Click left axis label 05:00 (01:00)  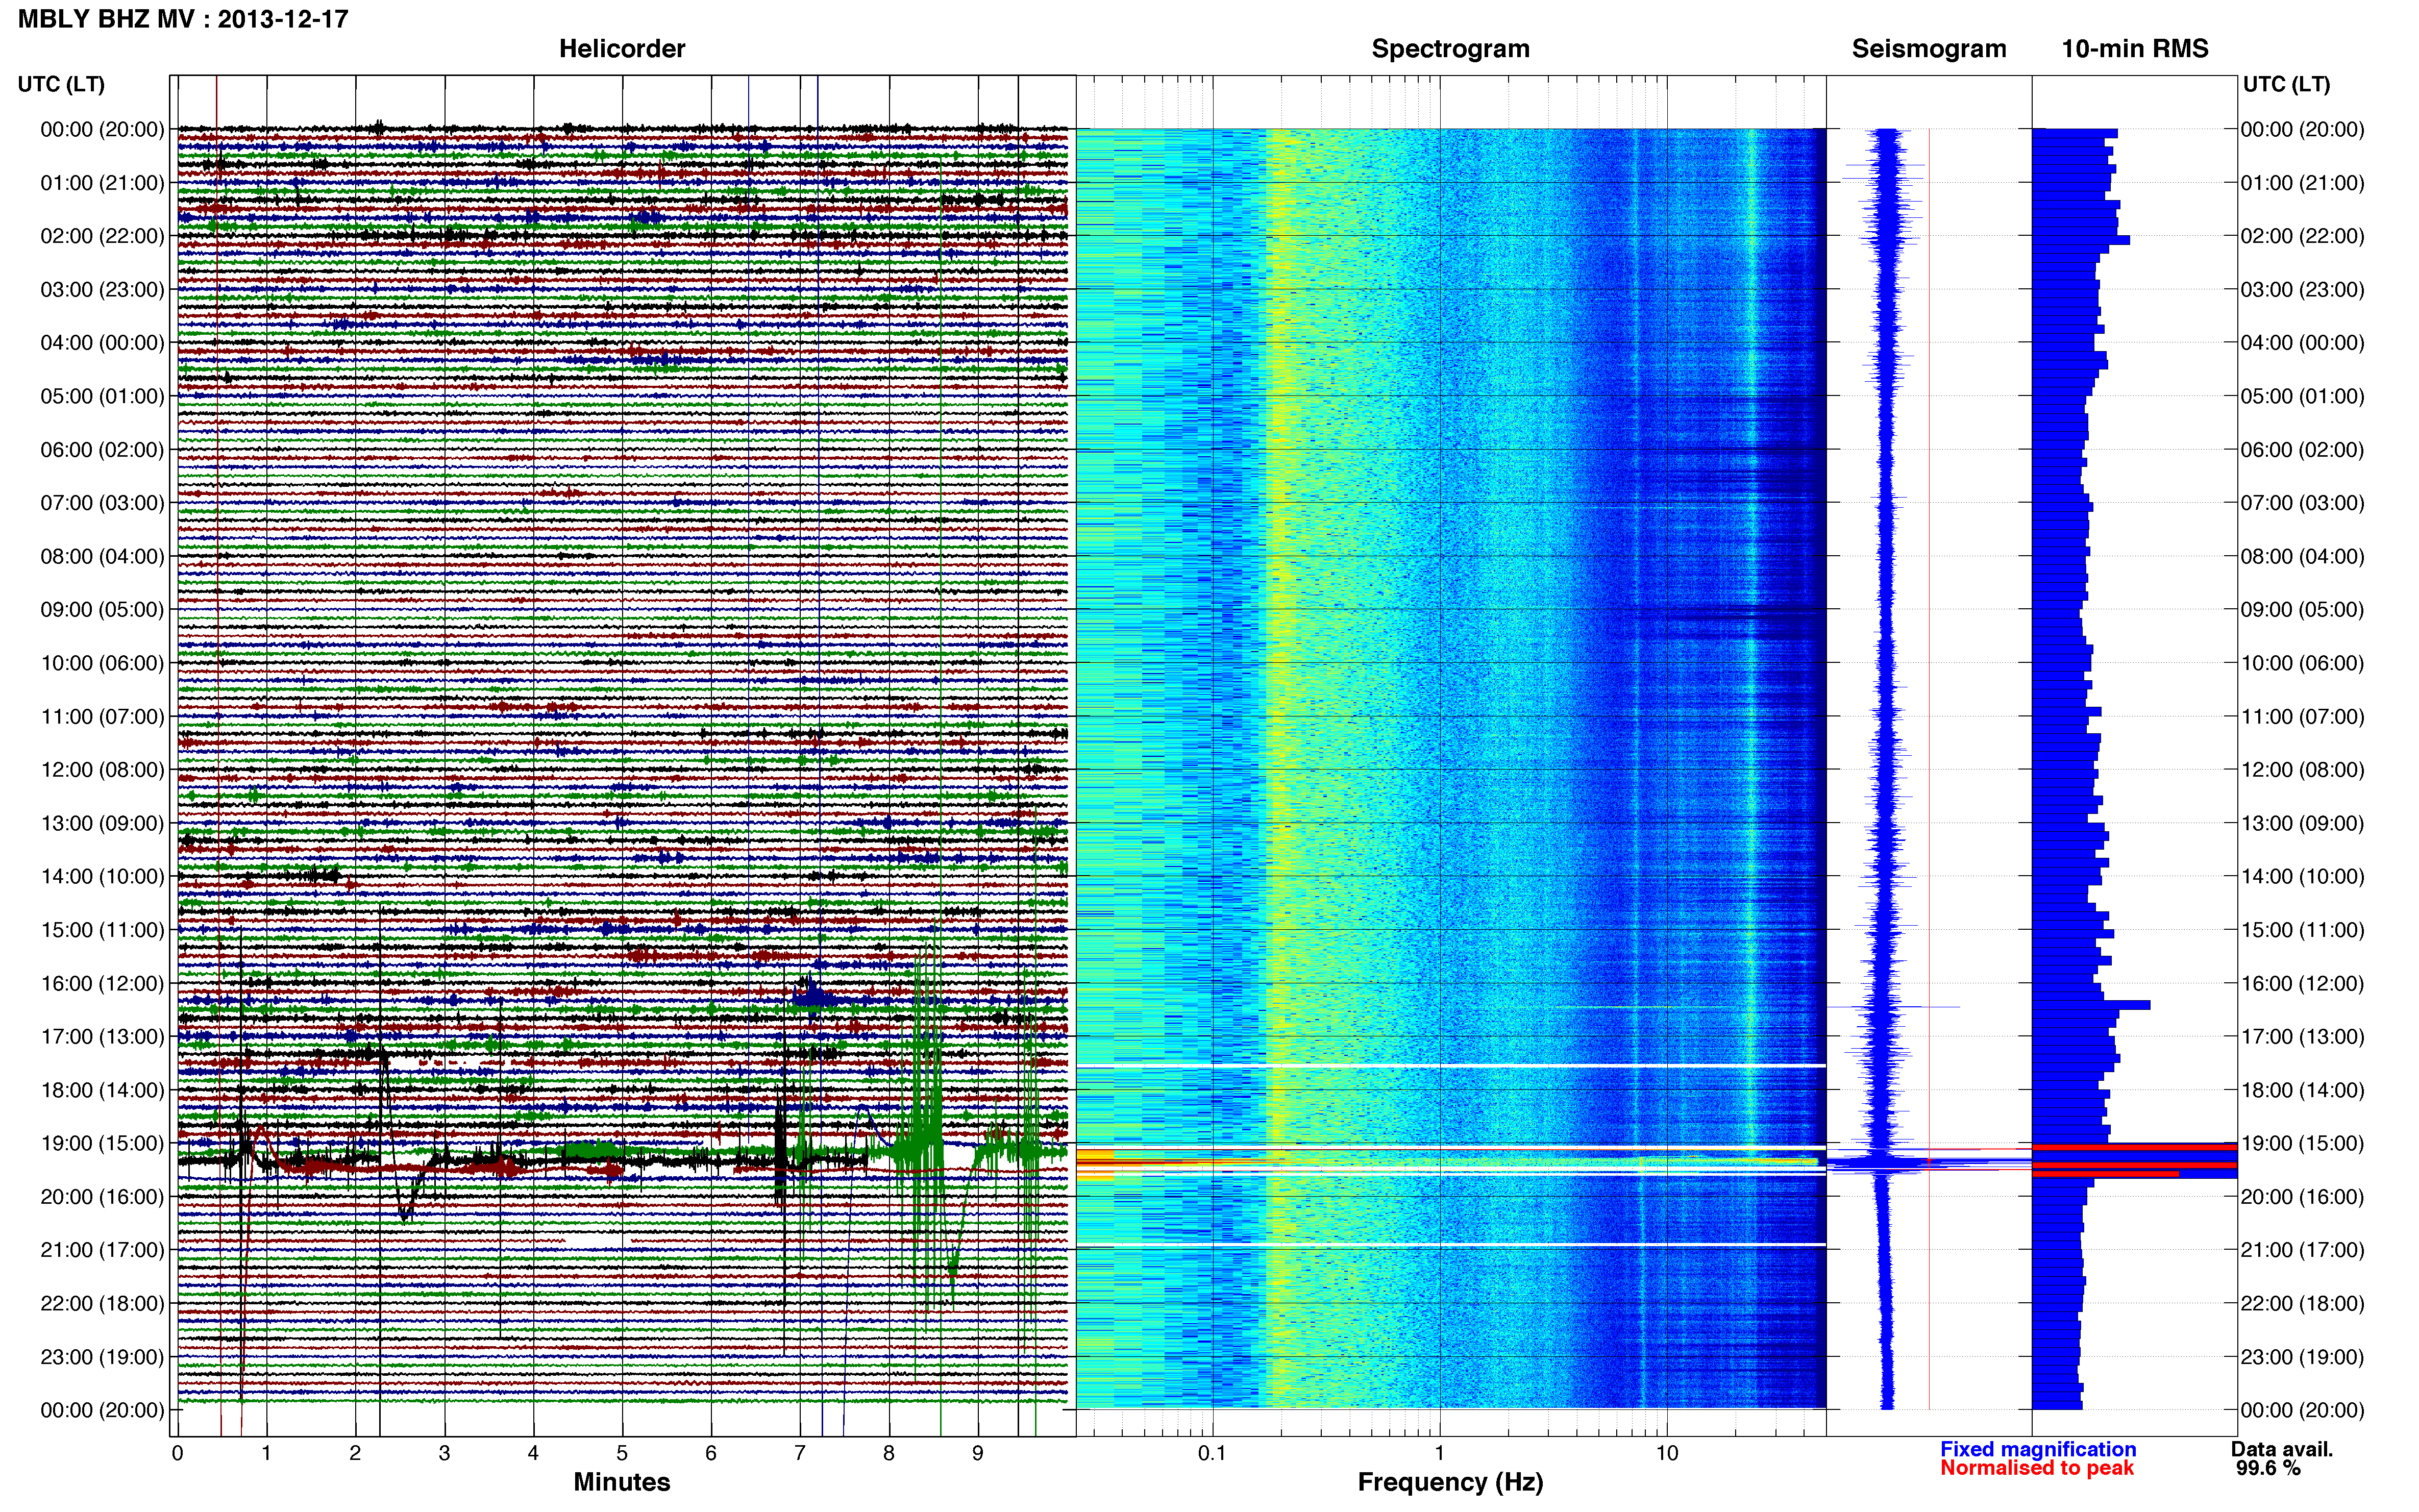[x=102, y=396]
